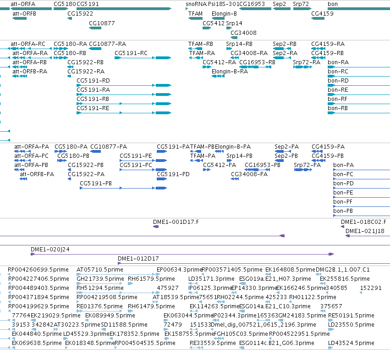Click transcript CG5180-RA label
Screen dimensions: 390x350
pyautogui.click(x=71, y=44)
